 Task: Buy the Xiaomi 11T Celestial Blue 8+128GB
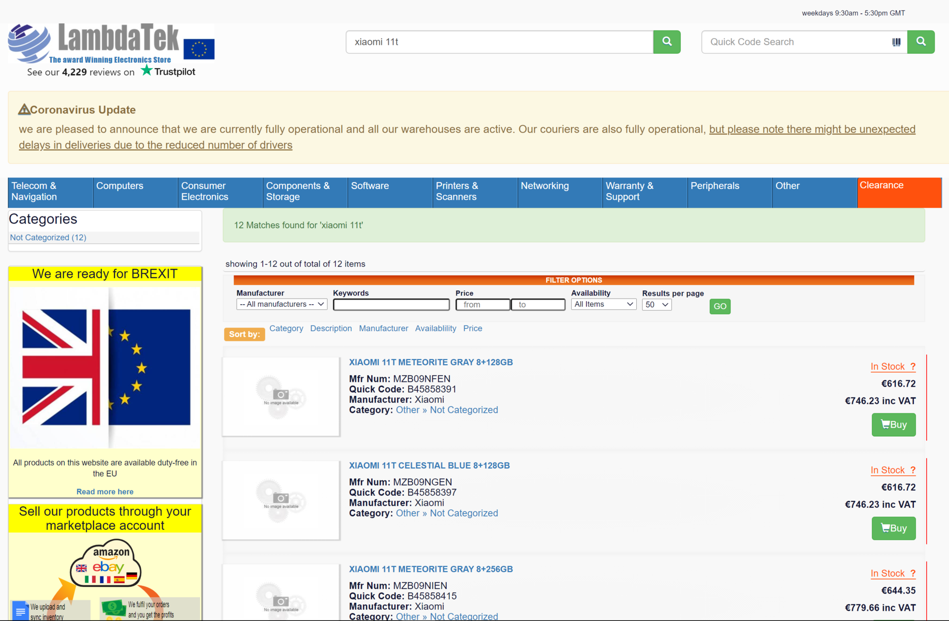point(894,528)
